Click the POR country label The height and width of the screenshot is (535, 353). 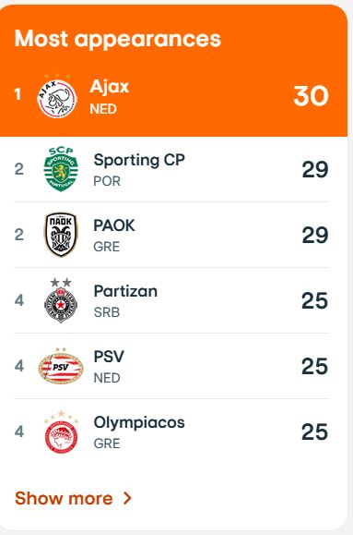point(107,181)
